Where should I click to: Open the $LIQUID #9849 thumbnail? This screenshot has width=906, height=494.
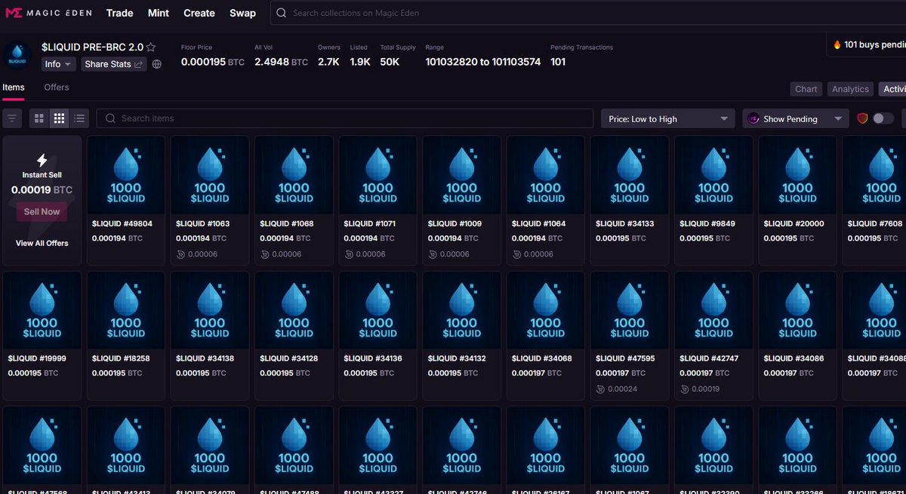(x=713, y=175)
